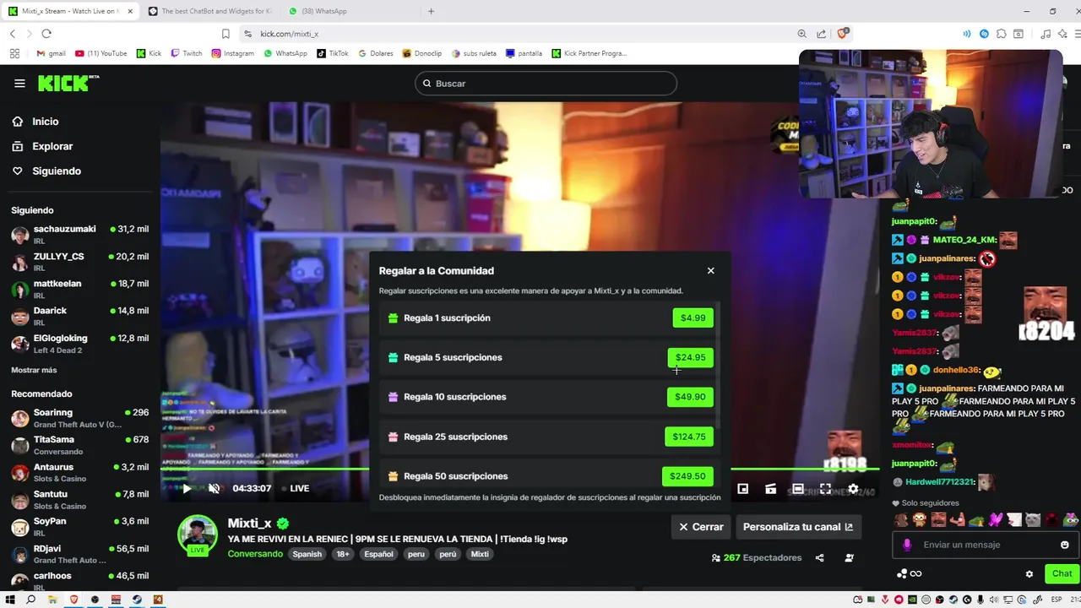Play the stream video
The height and width of the screenshot is (608, 1081).
187,488
